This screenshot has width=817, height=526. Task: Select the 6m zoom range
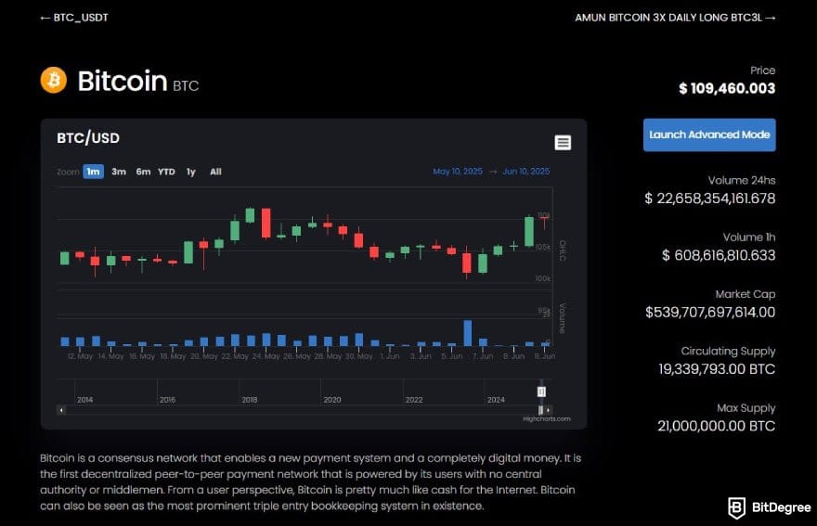click(x=143, y=172)
